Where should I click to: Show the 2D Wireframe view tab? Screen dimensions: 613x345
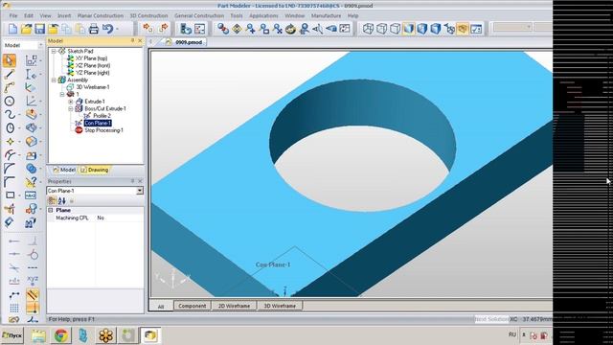tap(234, 306)
